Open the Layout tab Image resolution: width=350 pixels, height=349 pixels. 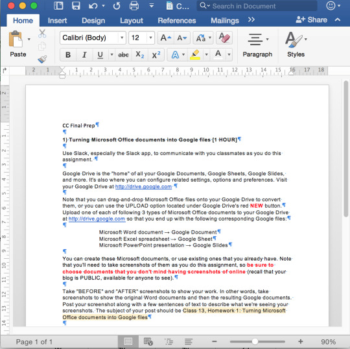pos(132,21)
